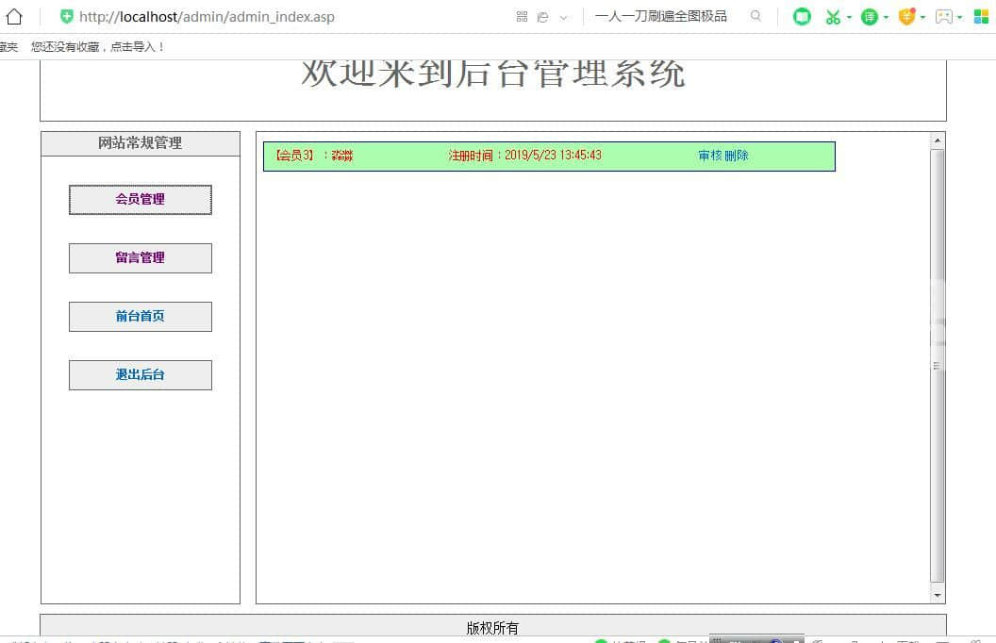
Task: Click the IE compatibility mode icon
Action: point(543,16)
